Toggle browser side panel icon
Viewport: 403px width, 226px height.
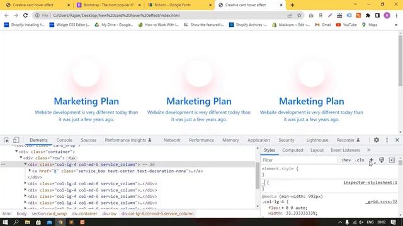click(377, 15)
